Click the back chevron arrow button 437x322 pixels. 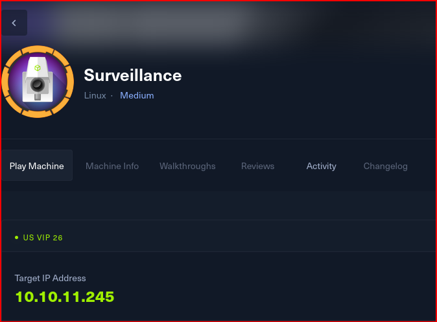click(14, 23)
